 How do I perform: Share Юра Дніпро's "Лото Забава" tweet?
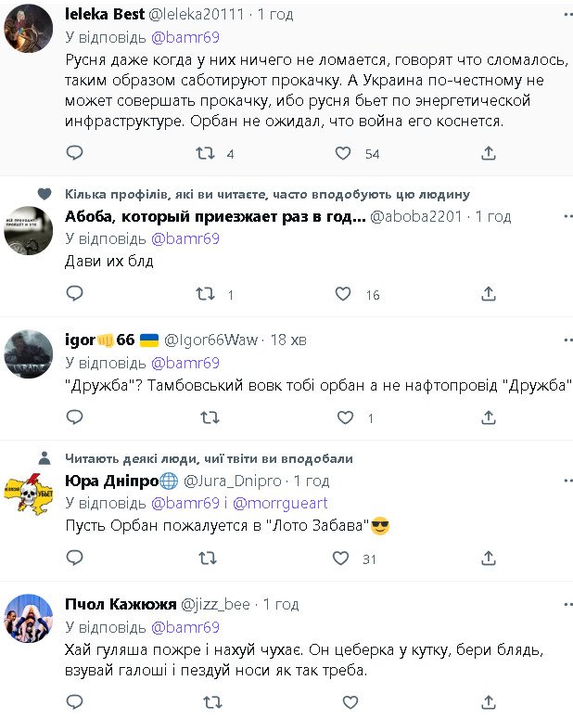[489, 559]
